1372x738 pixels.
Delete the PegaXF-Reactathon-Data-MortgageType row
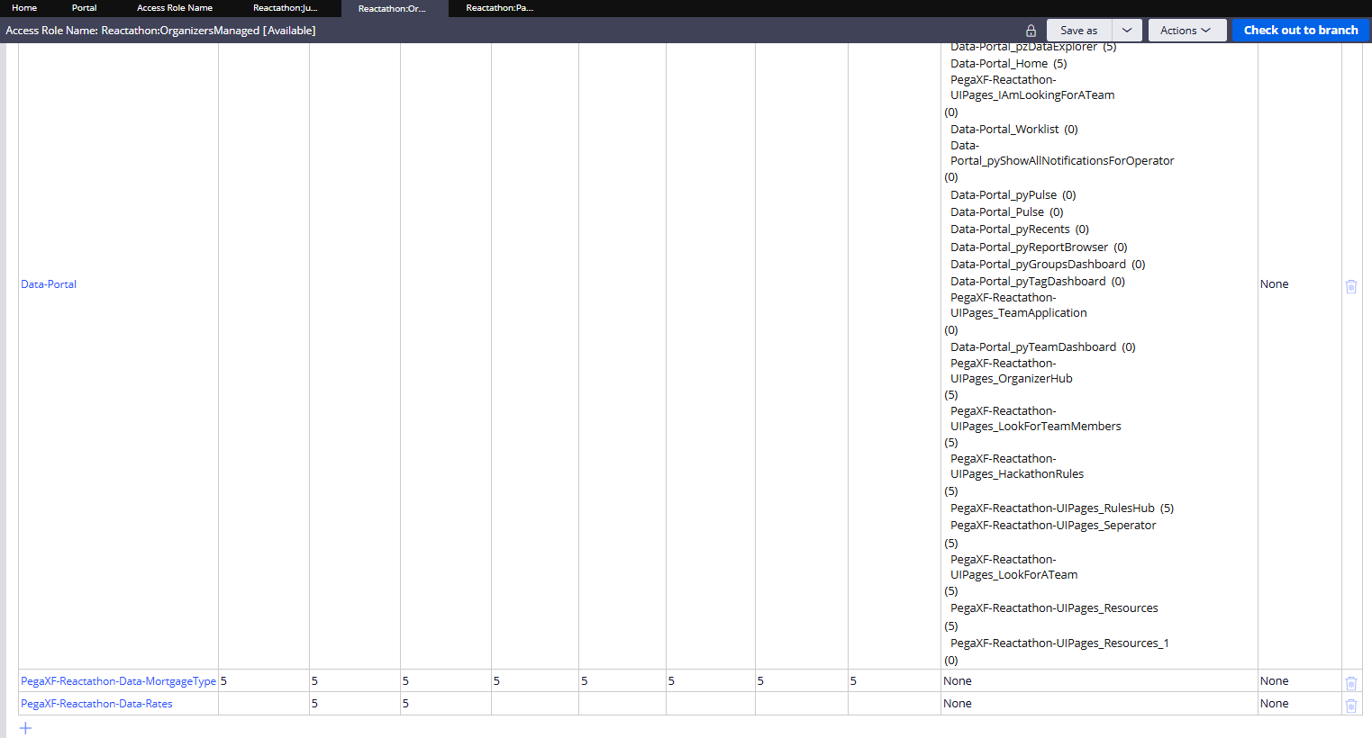(1351, 683)
